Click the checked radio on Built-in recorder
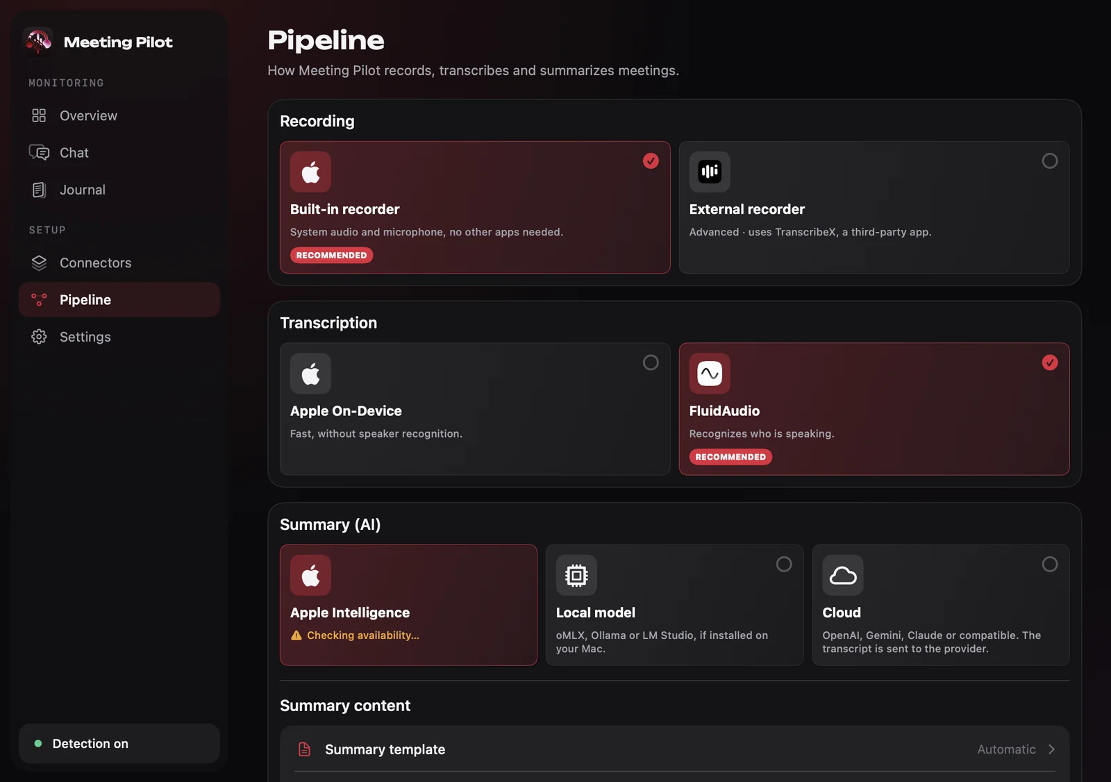 (x=651, y=161)
